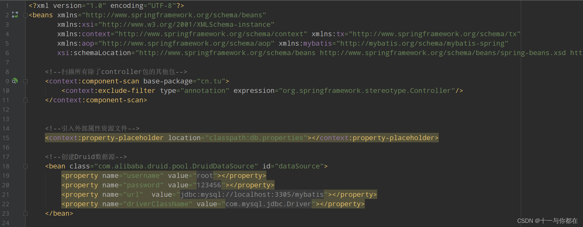Click the spring-beans.xsd schema location URL
Image resolution: width=583 pixels, height=227 pixels.
tap(443, 53)
